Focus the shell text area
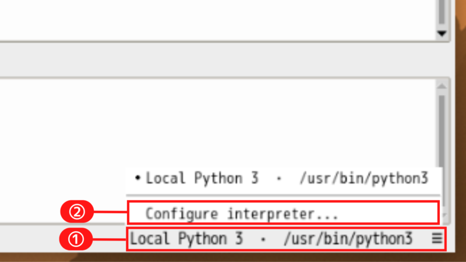 [x=204, y=128]
